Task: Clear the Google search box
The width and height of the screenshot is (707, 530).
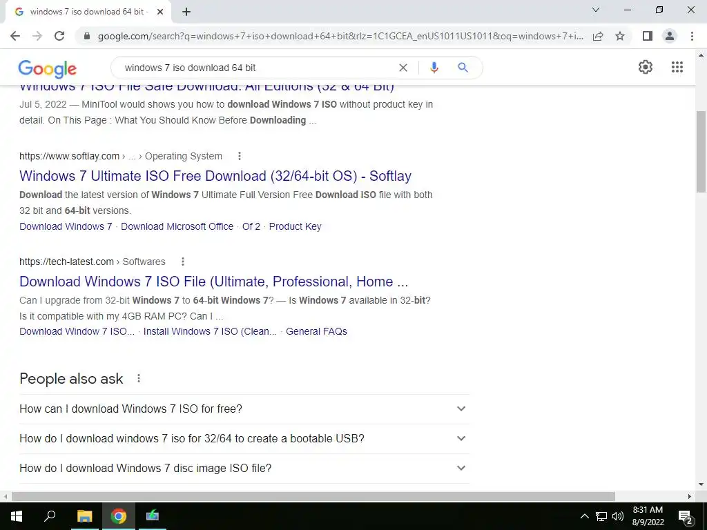Action: pos(403,68)
